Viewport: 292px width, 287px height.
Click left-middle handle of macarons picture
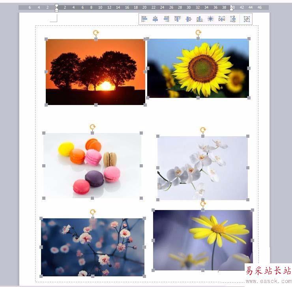44,166
